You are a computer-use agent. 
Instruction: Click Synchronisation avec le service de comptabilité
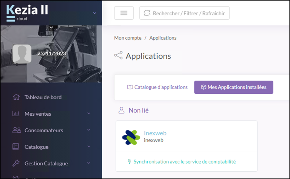pos(182,161)
